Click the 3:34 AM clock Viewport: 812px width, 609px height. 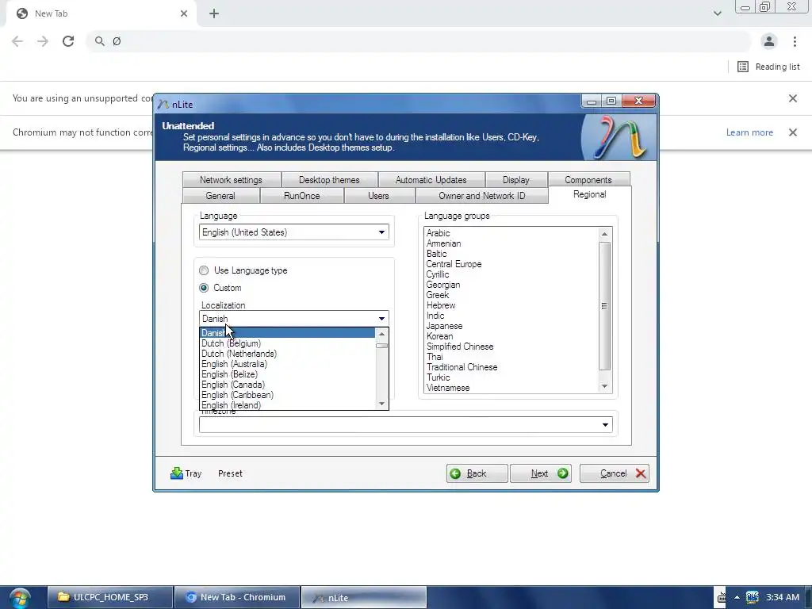pyautogui.click(x=783, y=597)
